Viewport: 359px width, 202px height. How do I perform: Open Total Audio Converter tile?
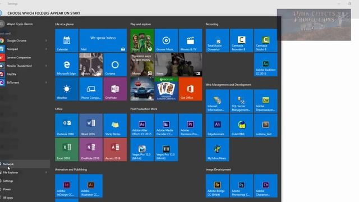pos(217,40)
